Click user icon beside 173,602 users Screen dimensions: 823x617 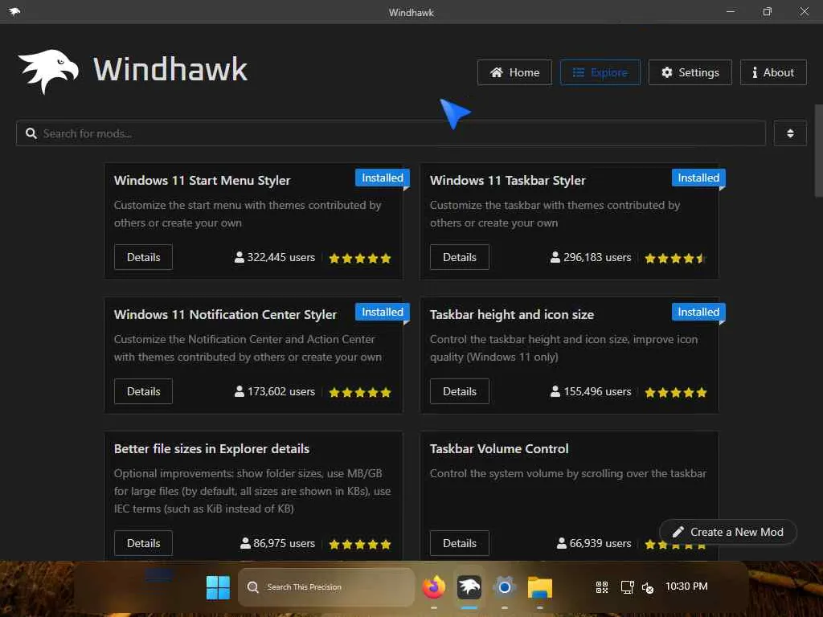click(x=240, y=391)
